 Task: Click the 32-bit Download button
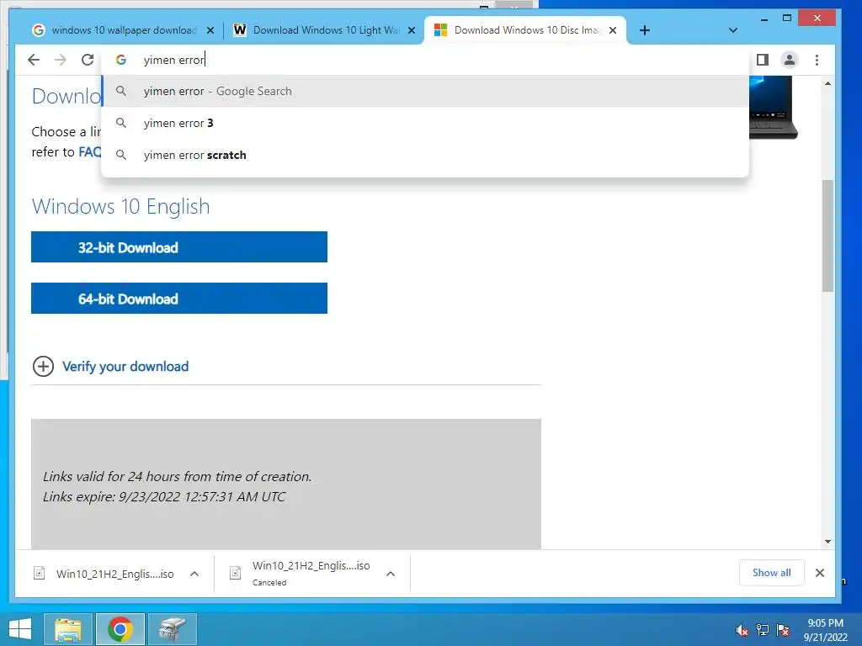click(179, 247)
